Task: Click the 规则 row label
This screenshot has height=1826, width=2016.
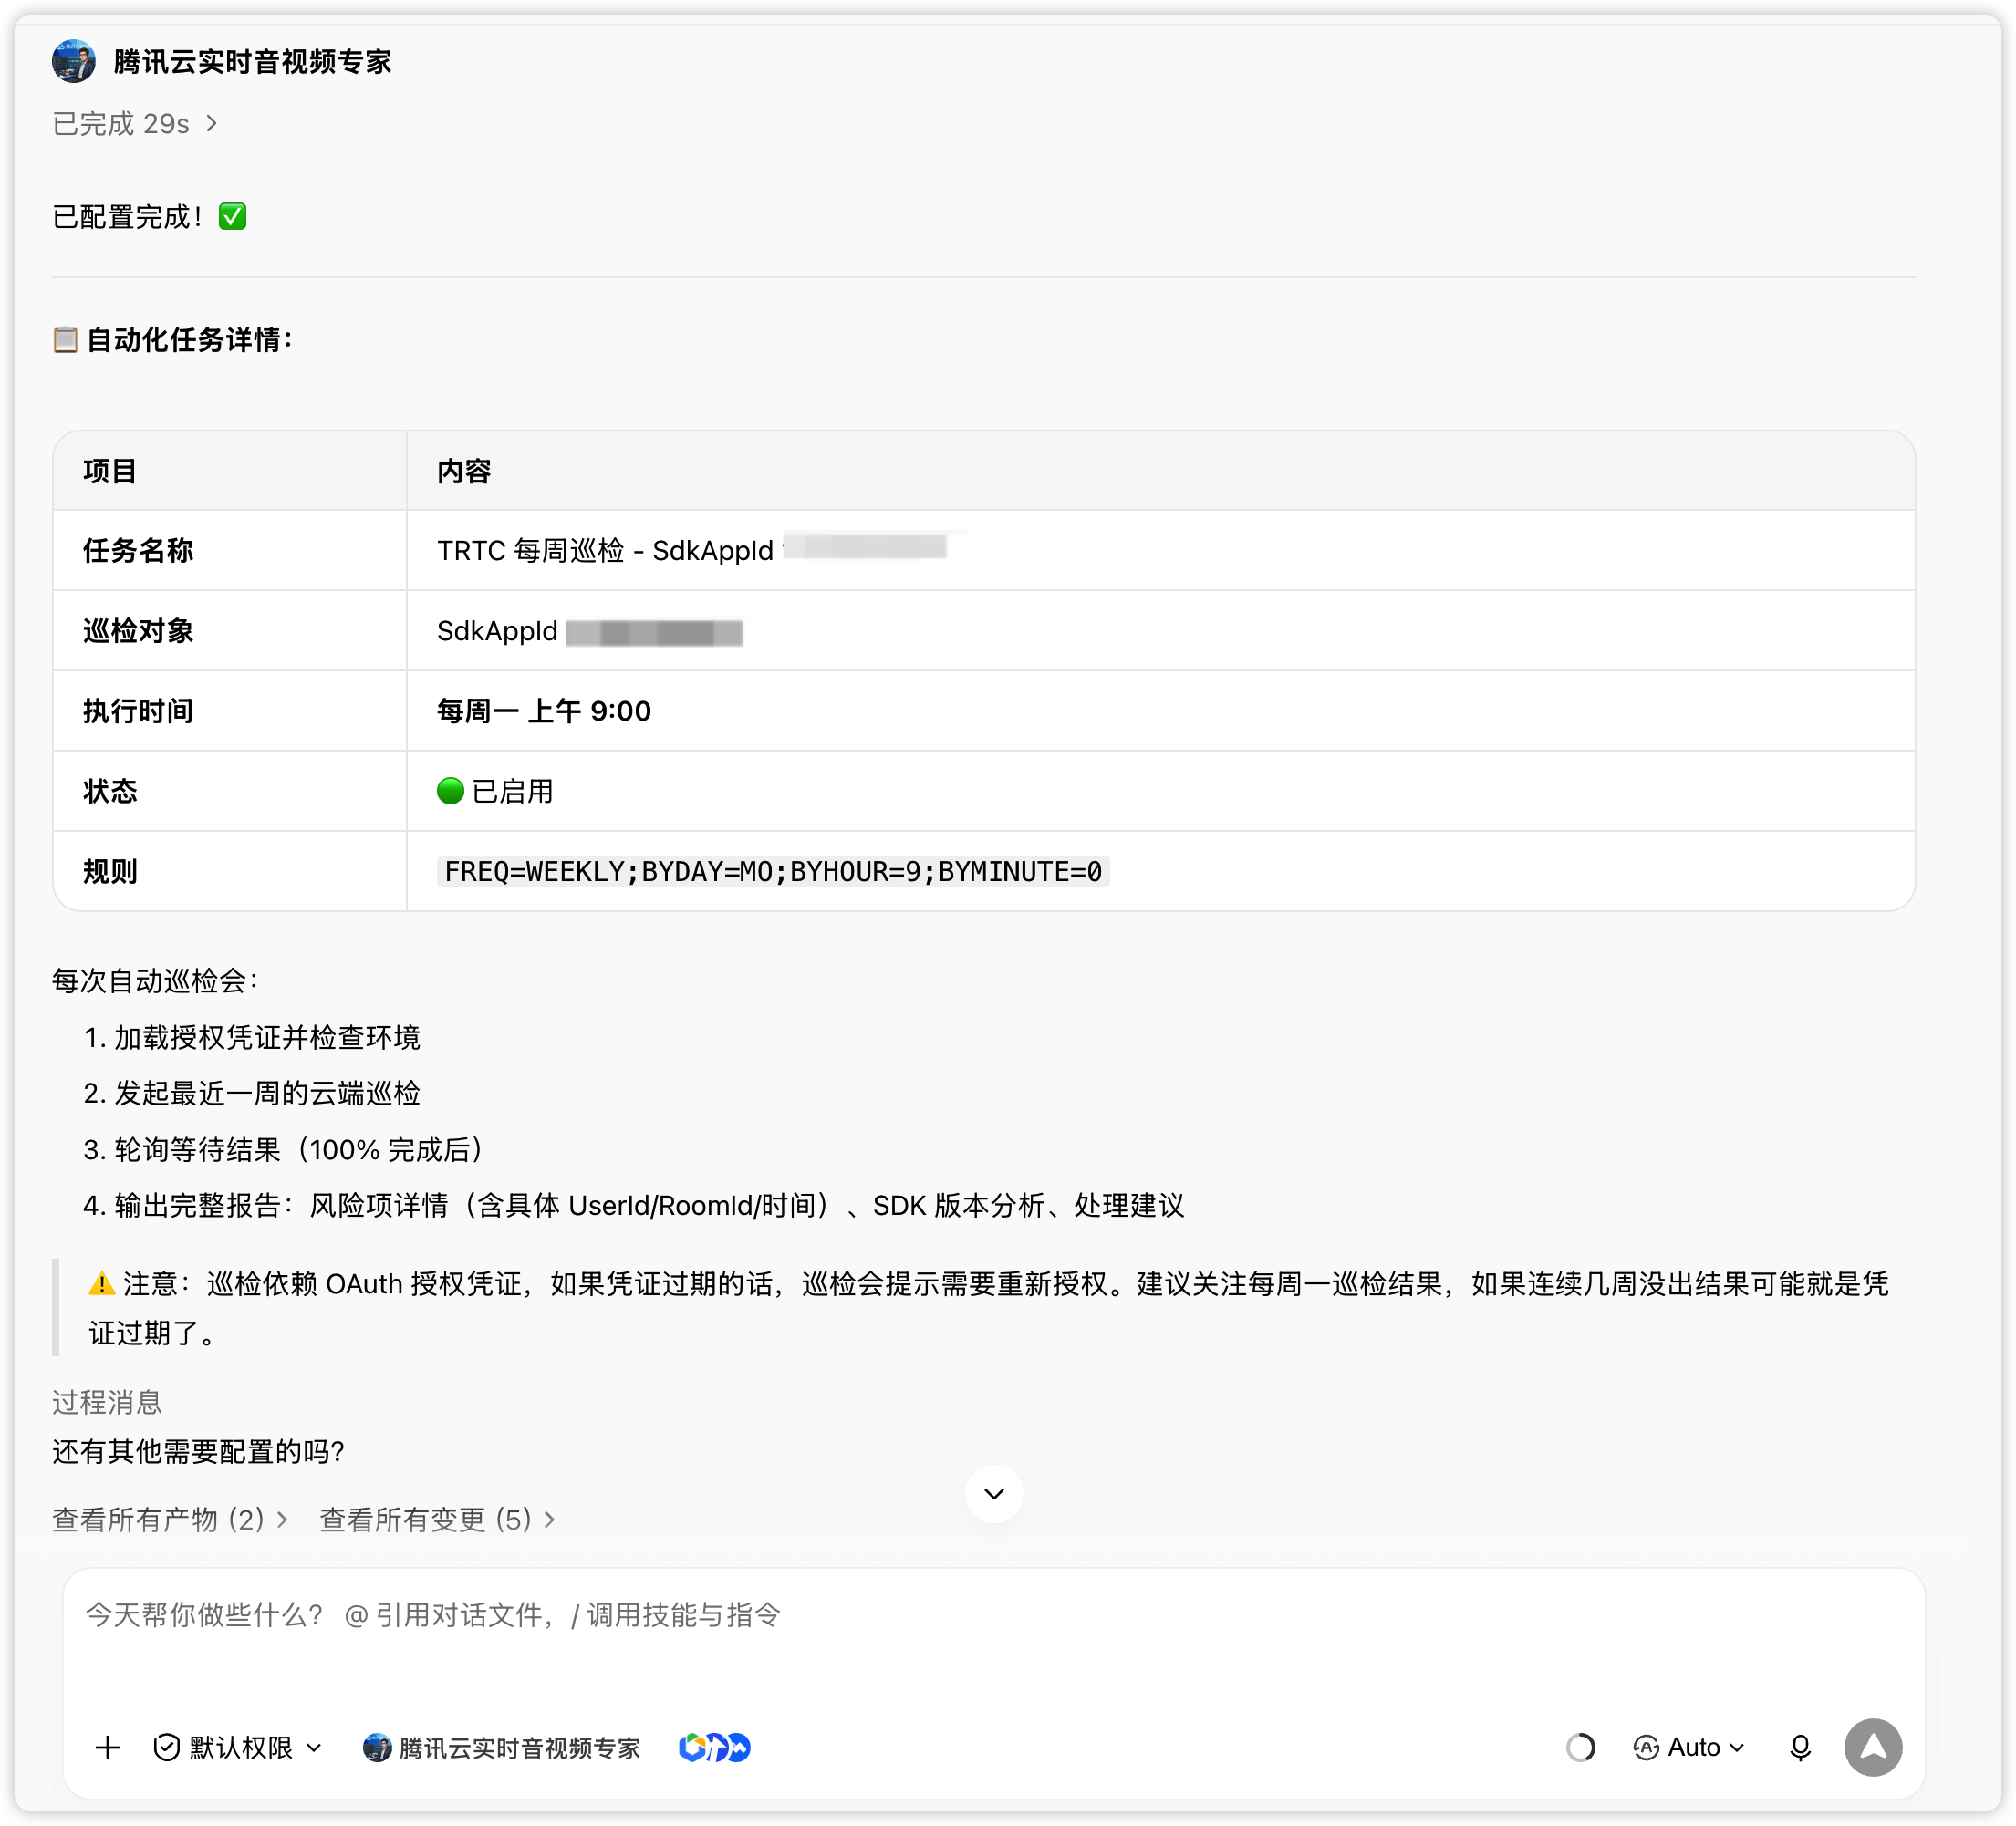Action: [x=110, y=871]
